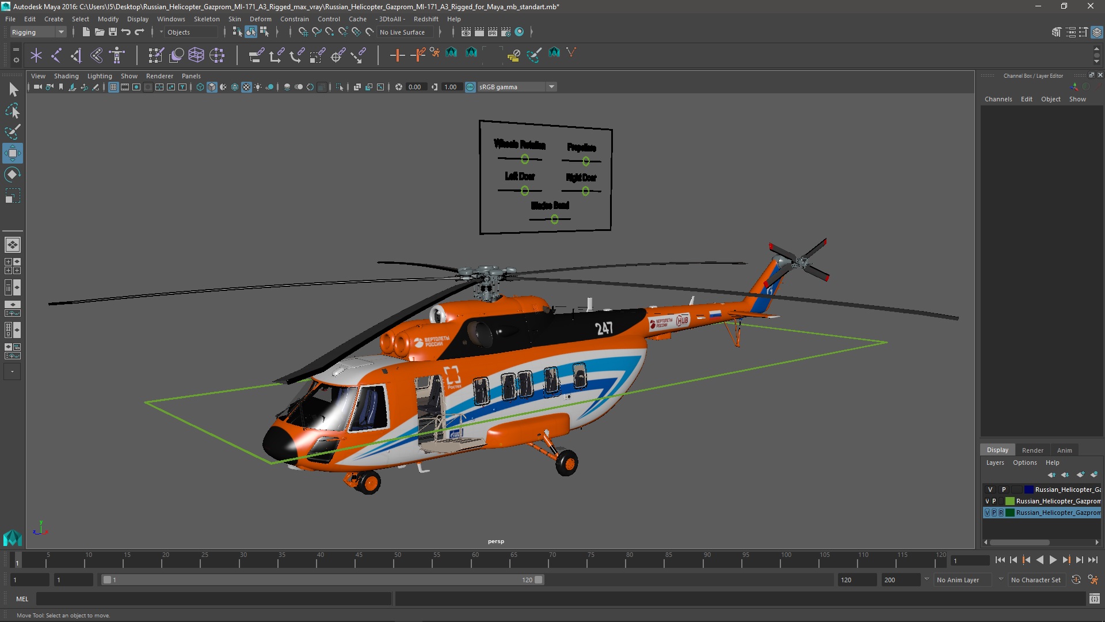Redo the last undone action
Image resolution: width=1105 pixels, height=622 pixels.
coord(139,32)
